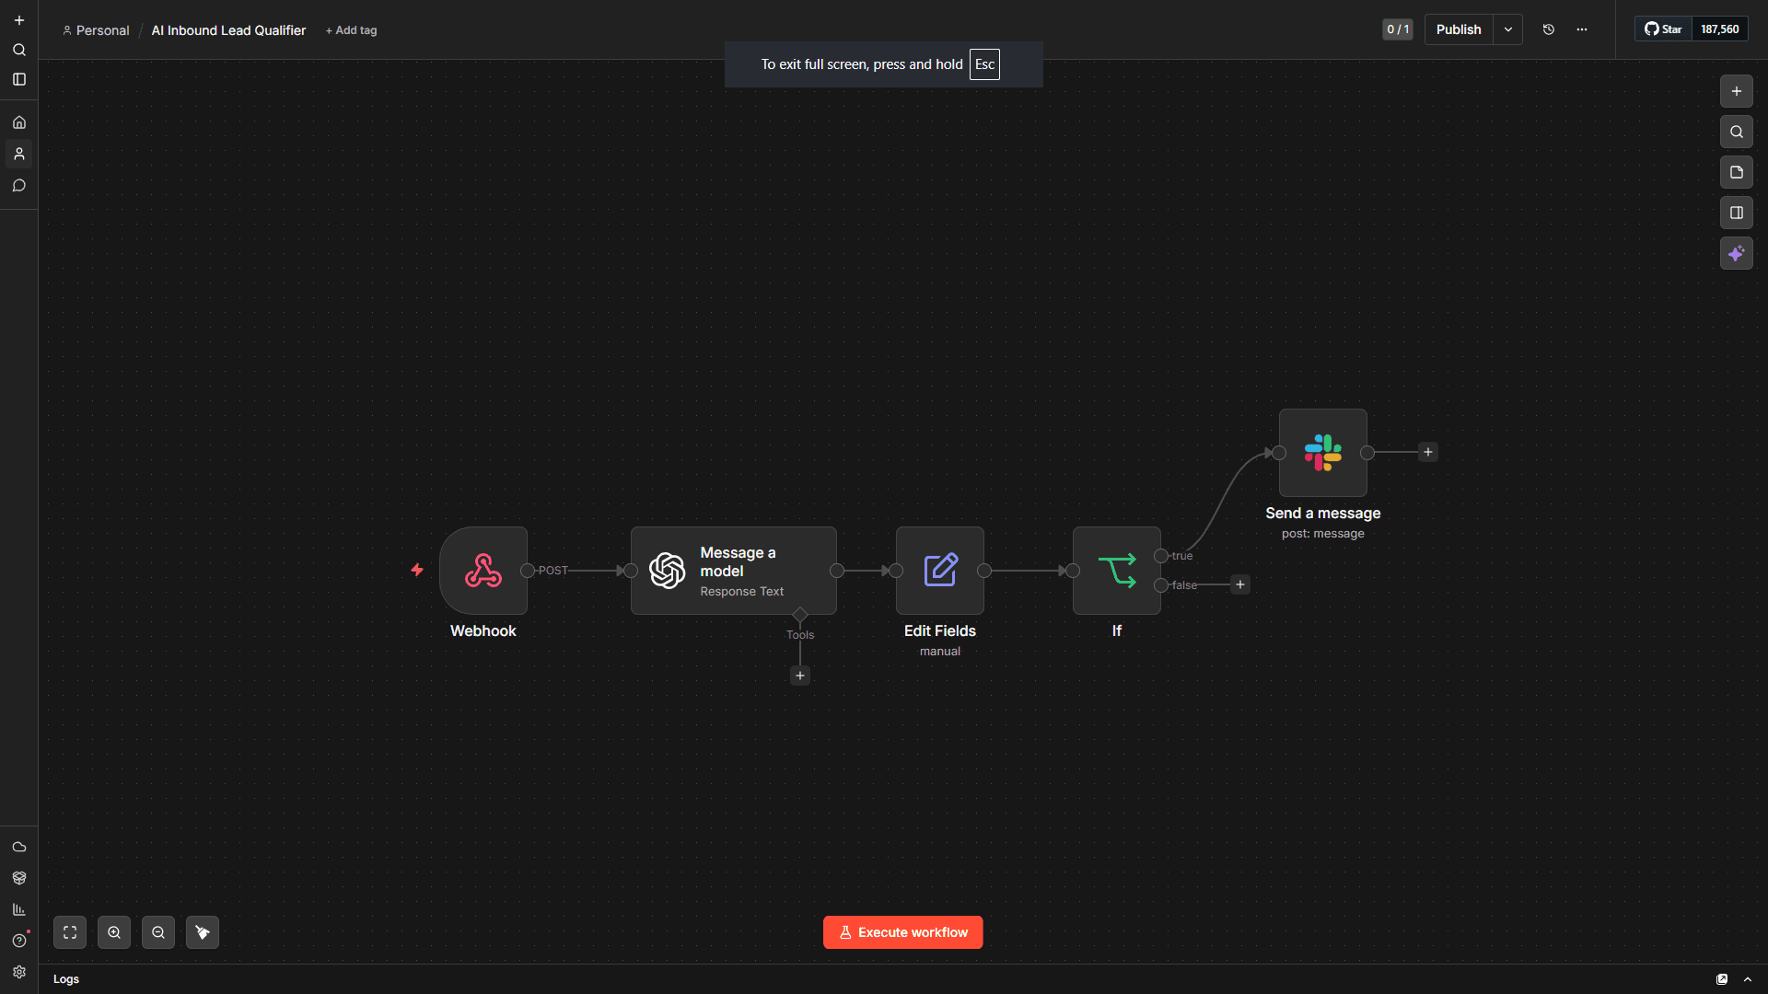
Task: Open workflow version history icon
Action: pos(1549,29)
